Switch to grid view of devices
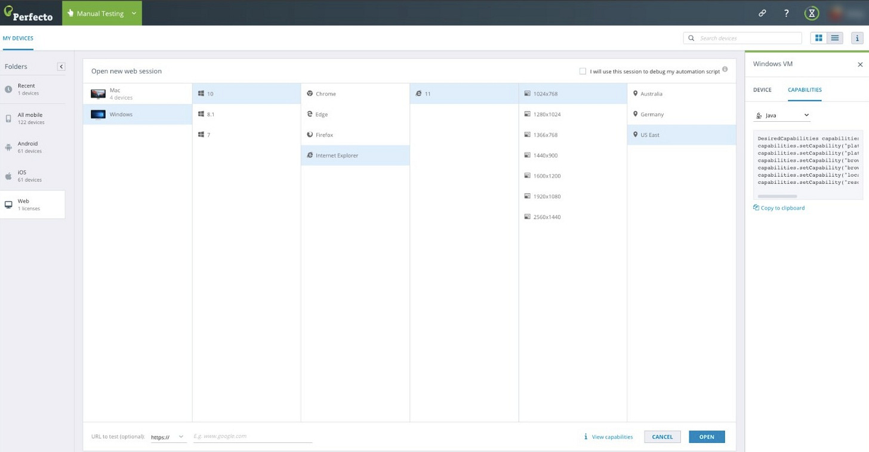Image resolution: width=869 pixels, height=452 pixels. (x=819, y=38)
